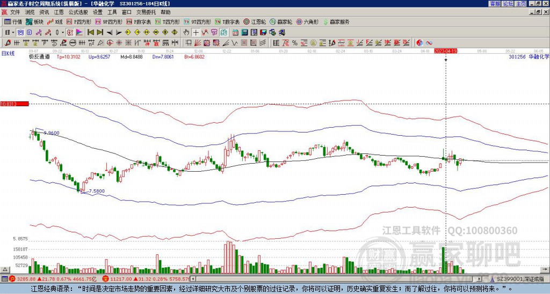The image size is (550, 294).
Task: Open the 交易委托 menu
Action: click(x=146, y=12)
